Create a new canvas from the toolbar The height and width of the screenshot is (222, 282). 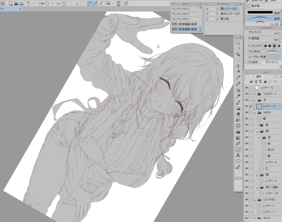pos(10,3)
